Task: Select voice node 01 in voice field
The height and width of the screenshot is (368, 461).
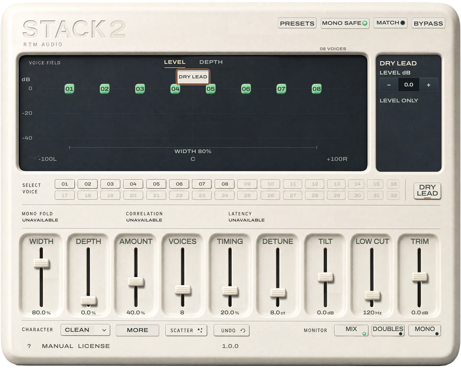Action: (x=69, y=89)
